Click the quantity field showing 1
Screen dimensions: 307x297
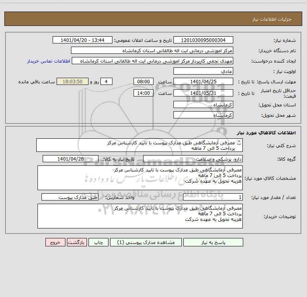pos(213,197)
